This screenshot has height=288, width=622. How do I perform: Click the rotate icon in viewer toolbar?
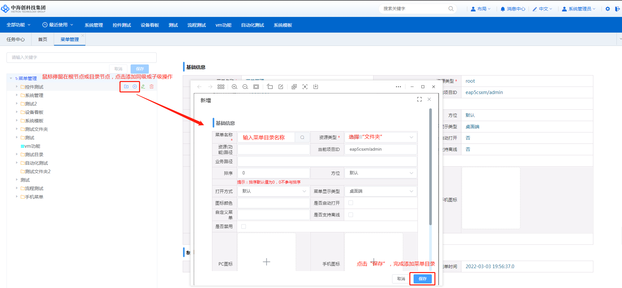tap(270, 87)
